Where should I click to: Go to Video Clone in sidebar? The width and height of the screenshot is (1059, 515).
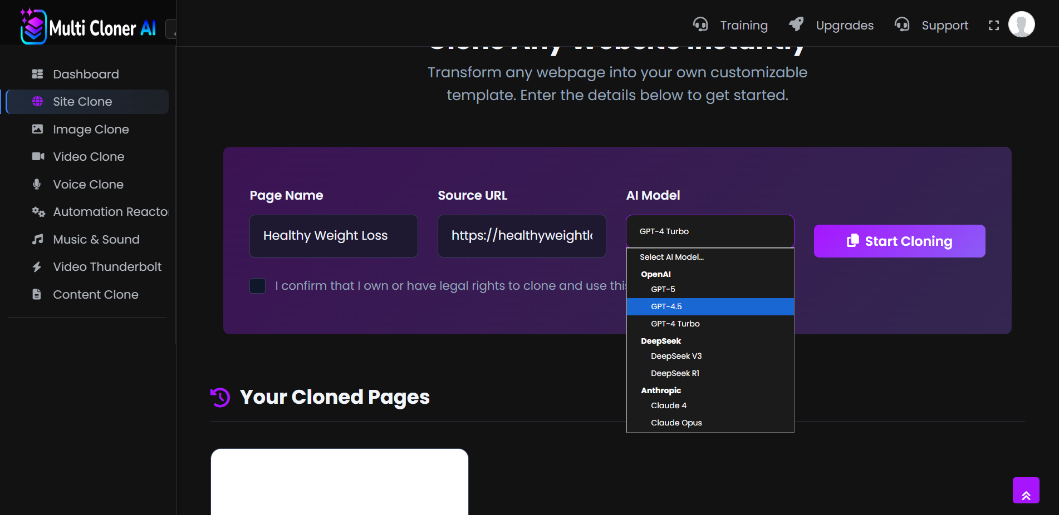point(89,157)
